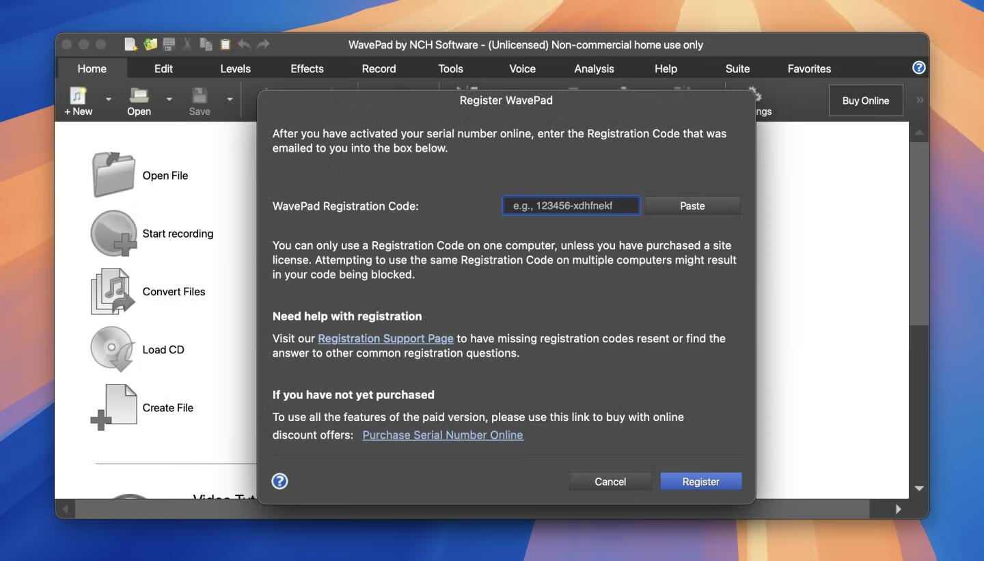The width and height of the screenshot is (984, 561).
Task: Click the cut scissors icon in title bar
Action: click(187, 44)
